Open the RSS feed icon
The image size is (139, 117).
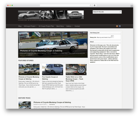click(117, 26)
